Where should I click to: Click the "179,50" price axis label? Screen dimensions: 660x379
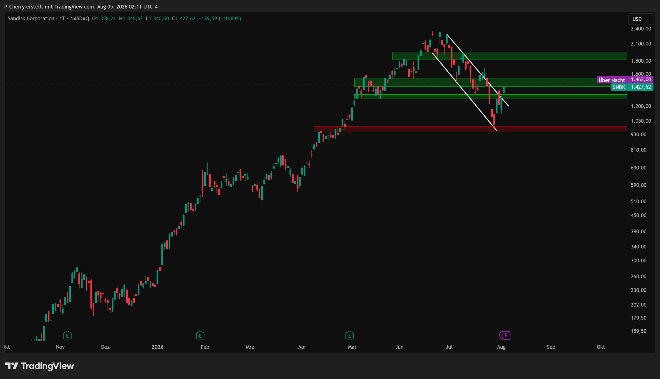[638, 318]
